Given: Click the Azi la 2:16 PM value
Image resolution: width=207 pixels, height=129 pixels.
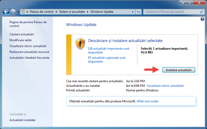Looking at the screenshot, I should (x=135, y=81).
